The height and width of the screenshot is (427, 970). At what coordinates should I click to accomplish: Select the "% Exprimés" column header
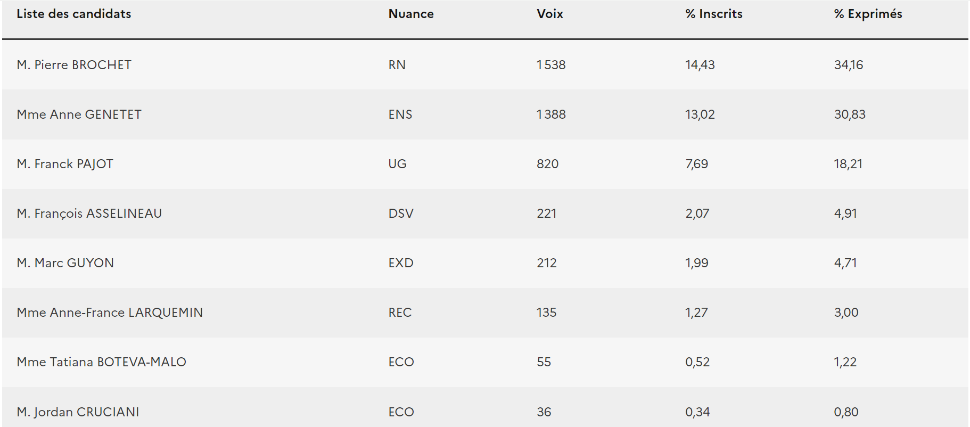tap(867, 14)
